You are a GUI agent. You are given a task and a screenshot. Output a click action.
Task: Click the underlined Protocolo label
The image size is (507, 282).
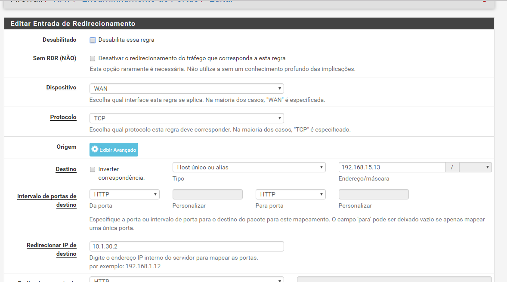pos(63,117)
